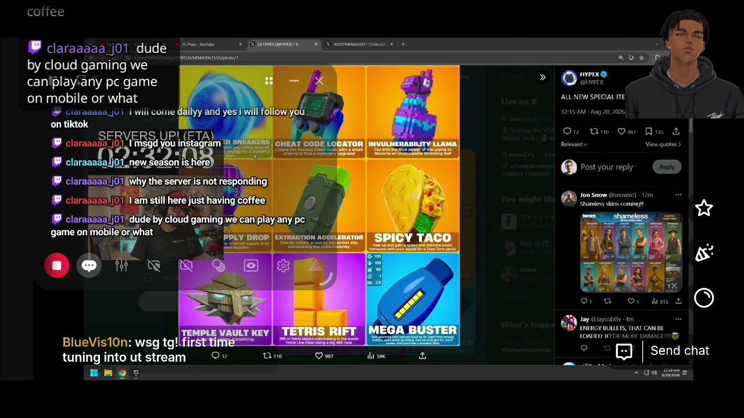This screenshot has width=744, height=418.
Task: Bookmark HYPEX tweet via icon showing 135
Action: pyautogui.click(x=654, y=132)
